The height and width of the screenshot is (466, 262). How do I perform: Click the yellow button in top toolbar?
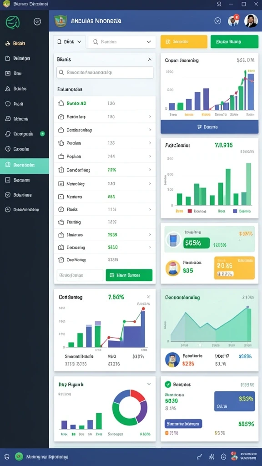click(x=184, y=41)
